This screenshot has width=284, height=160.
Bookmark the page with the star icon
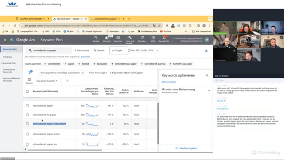pyautogui.click(x=159, y=26)
